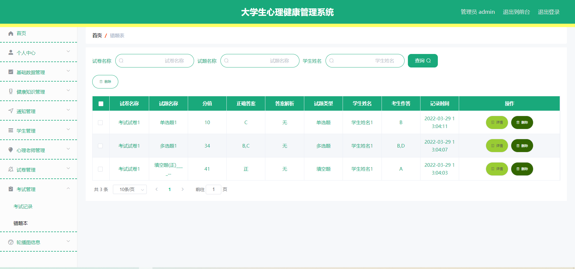Click the home icon beside 首页 in sidebar
The width and height of the screenshot is (575, 269).
point(11,33)
